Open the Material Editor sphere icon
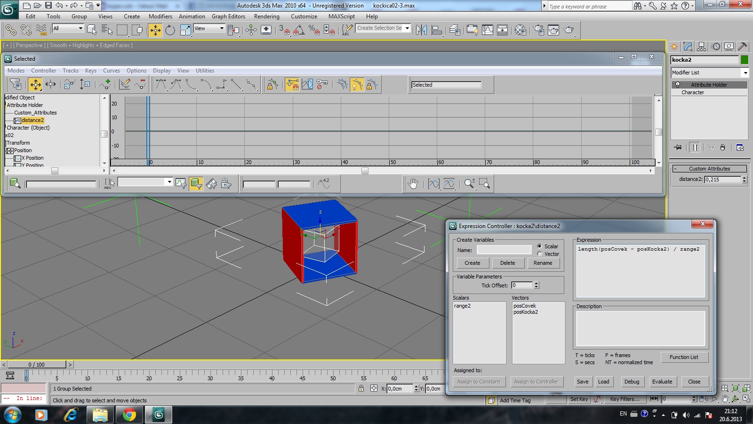 (x=520, y=30)
